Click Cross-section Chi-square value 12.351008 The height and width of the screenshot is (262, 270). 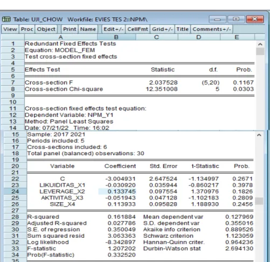[x=162, y=89]
